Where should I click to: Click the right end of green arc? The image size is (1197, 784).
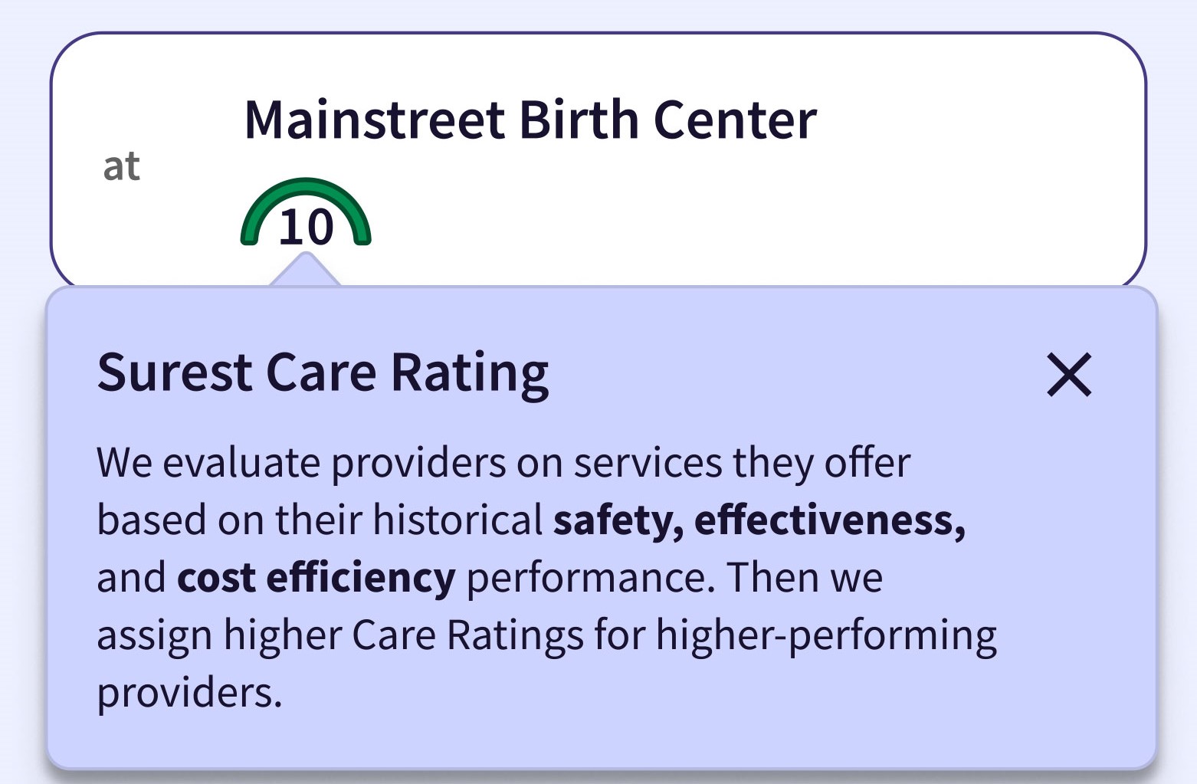(x=362, y=237)
